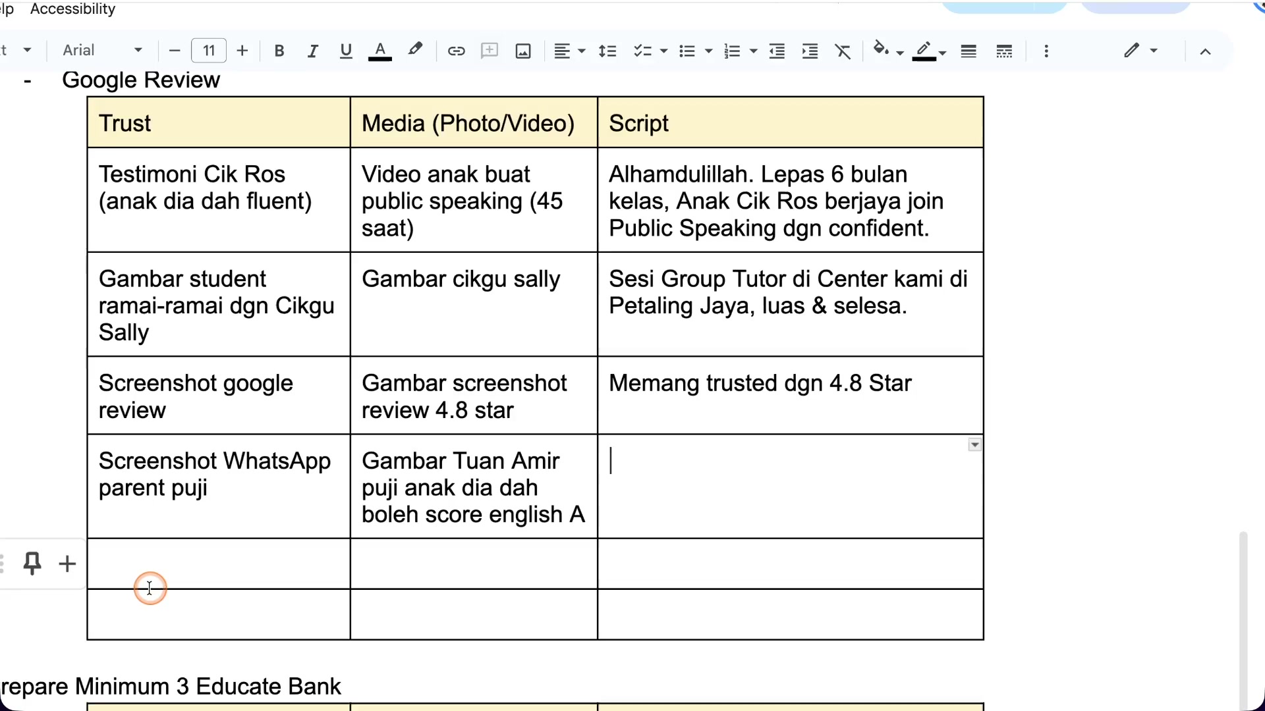Toggle underline formatting

[346, 51]
